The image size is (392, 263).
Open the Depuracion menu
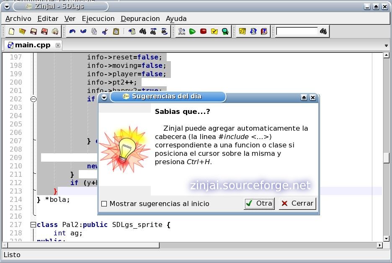[x=140, y=19]
